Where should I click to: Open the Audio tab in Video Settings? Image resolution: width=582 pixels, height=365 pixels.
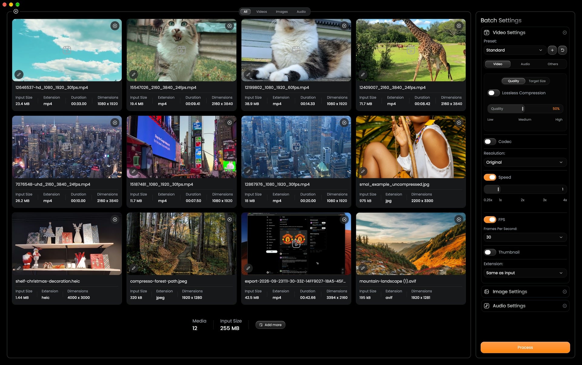point(525,64)
